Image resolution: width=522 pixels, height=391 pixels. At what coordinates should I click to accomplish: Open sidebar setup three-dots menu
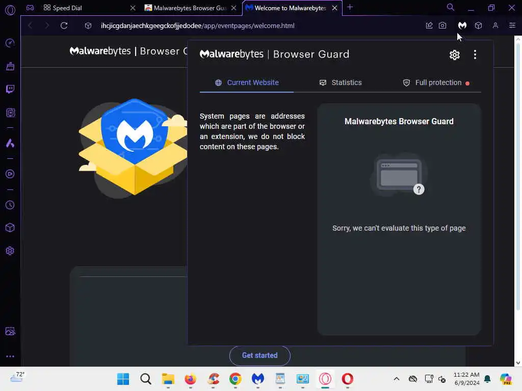pos(10,356)
